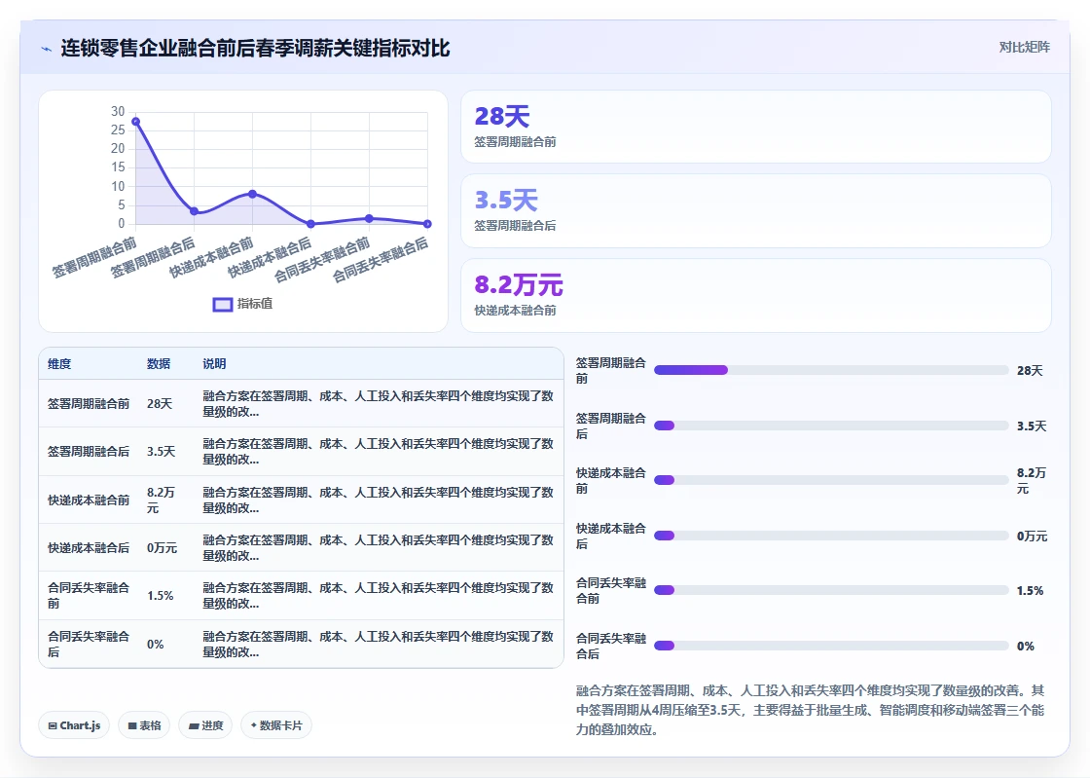Viewport: 1090px width, 778px height.
Task: Click the 说明 column header
Action: click(214, 363)
